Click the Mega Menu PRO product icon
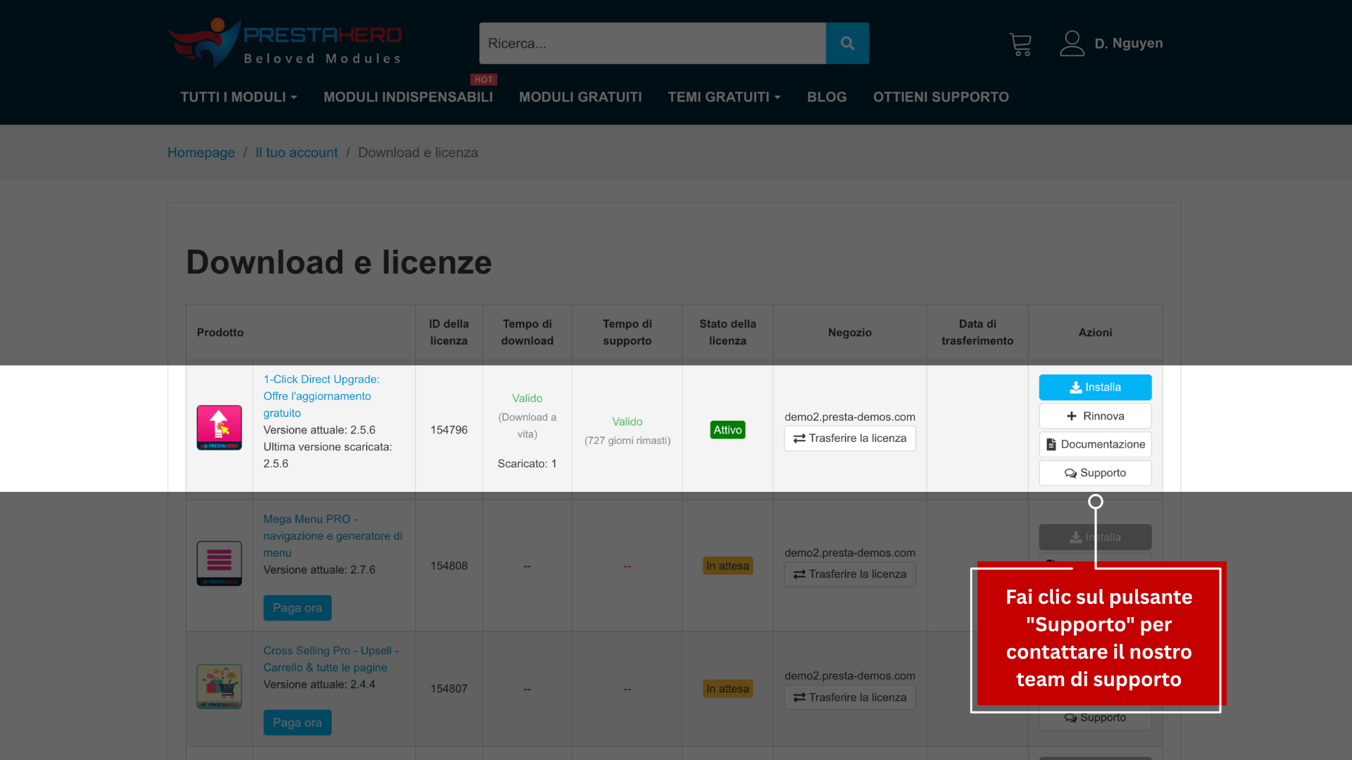Screen dimensions: 1352x760 point(219,564)
